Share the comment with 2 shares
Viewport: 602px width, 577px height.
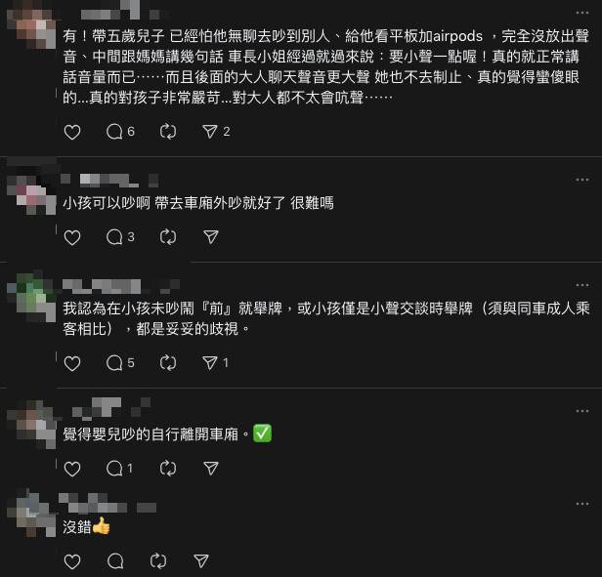tap(216, 132)
